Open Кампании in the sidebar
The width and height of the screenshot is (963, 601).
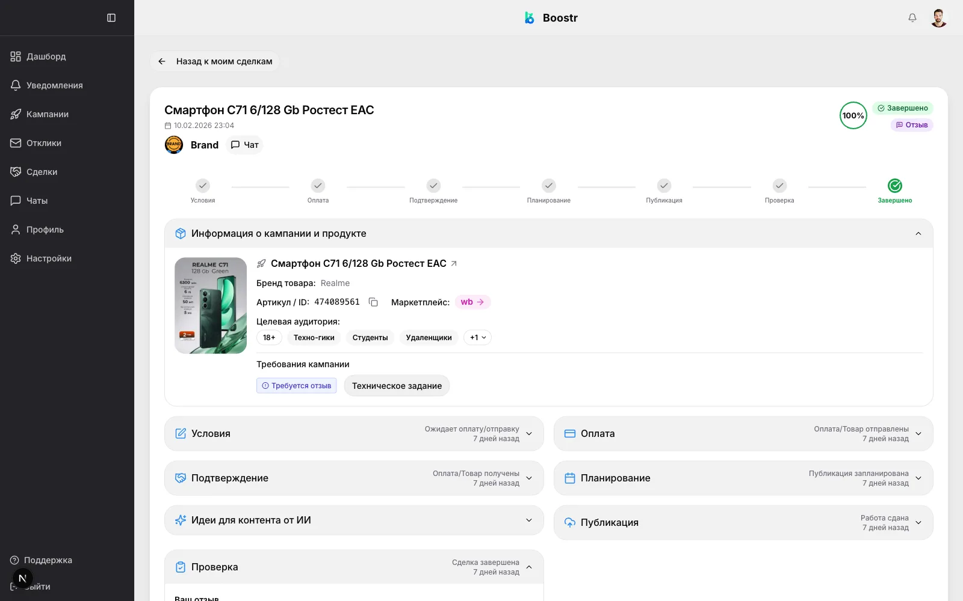click(48, 114)
